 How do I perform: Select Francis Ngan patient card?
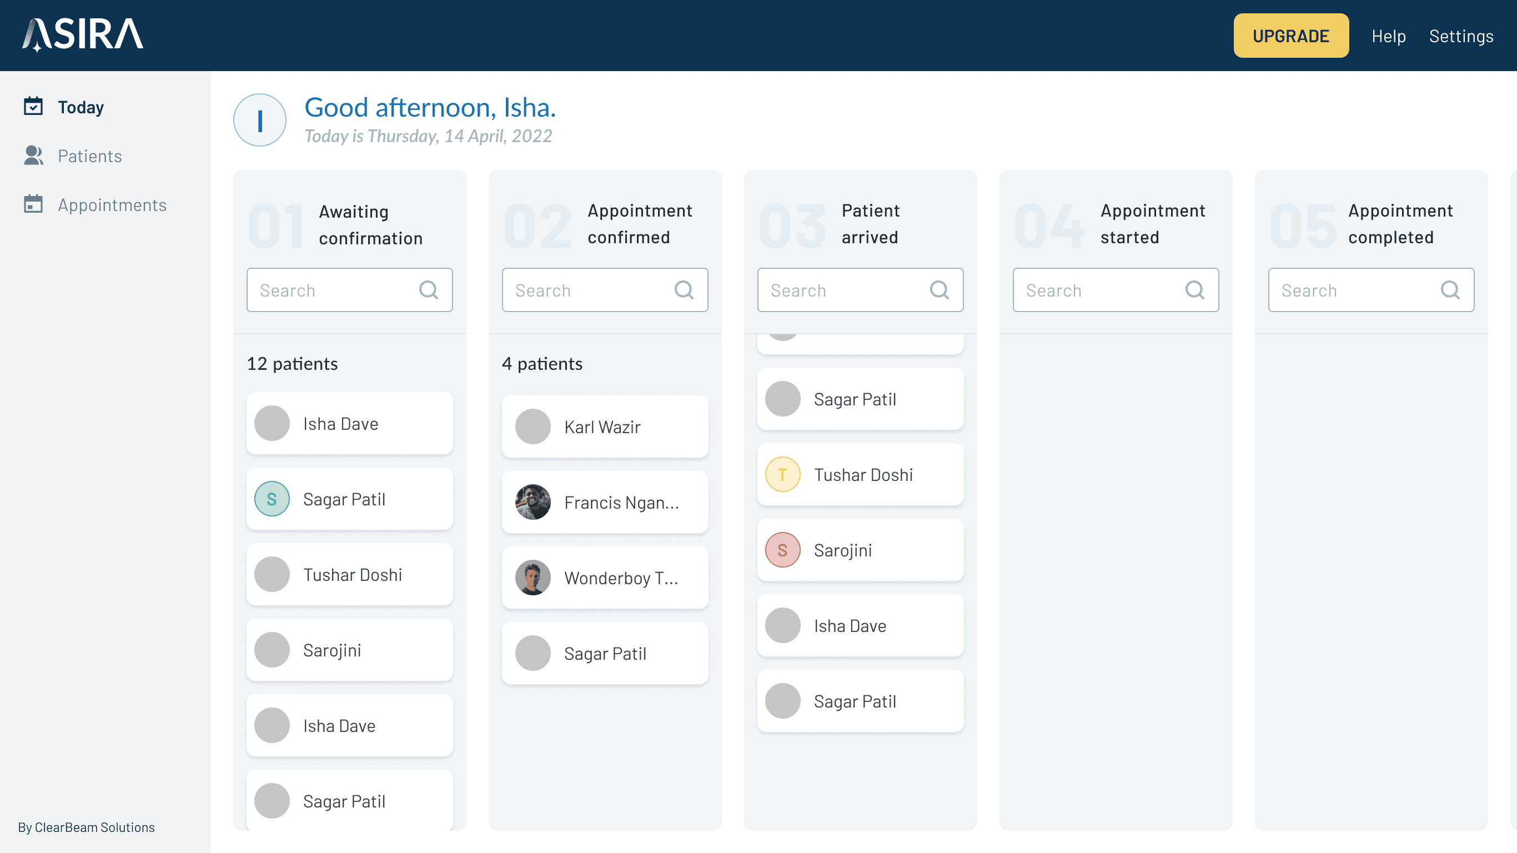(605, 503)
